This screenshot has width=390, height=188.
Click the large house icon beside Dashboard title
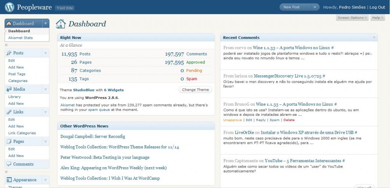tap(61, 24)
